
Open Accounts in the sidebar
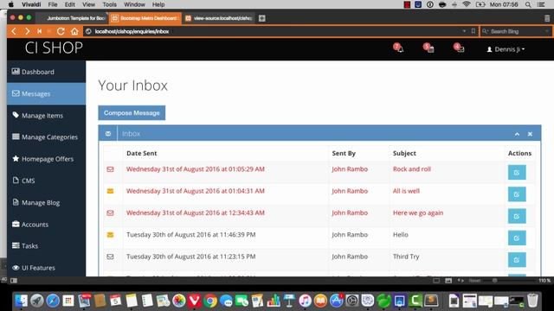[x=46, y=225]
